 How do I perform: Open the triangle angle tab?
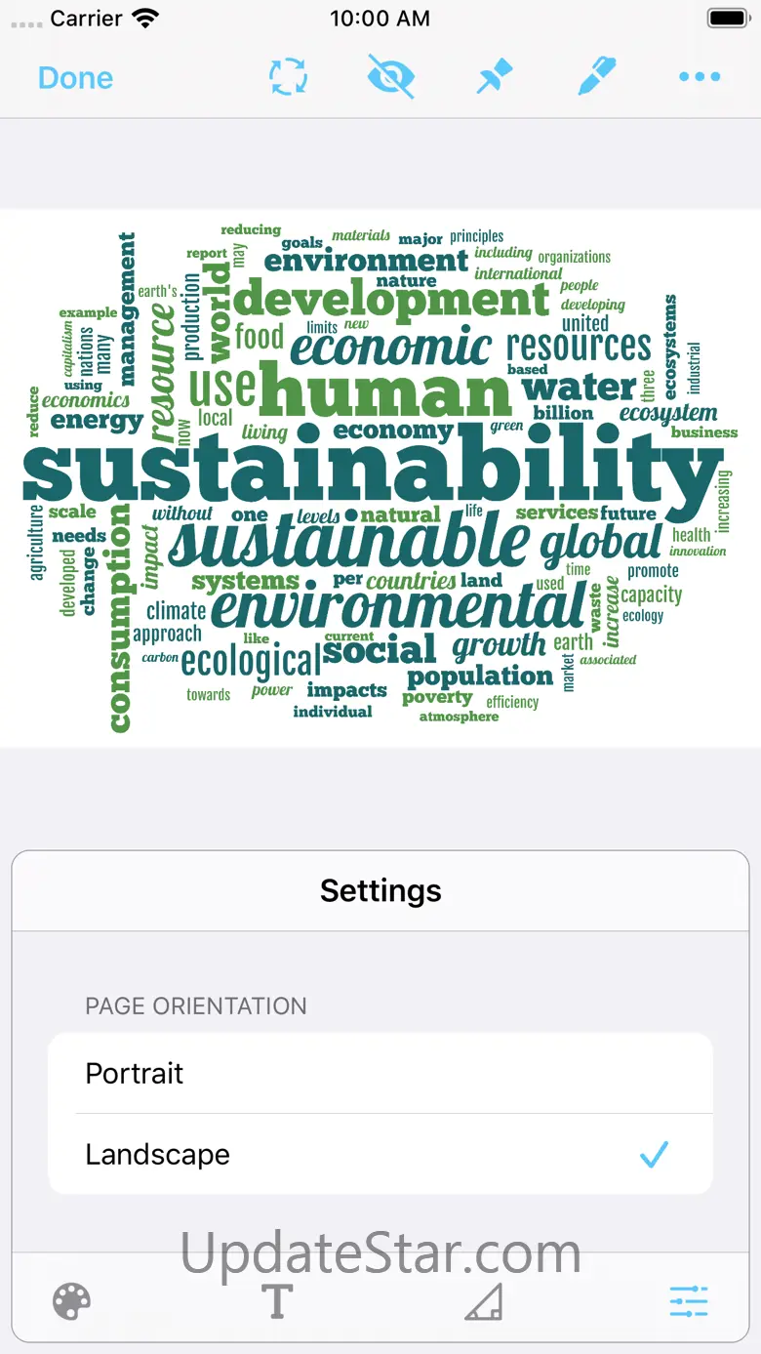click(x=483, y=1301)
